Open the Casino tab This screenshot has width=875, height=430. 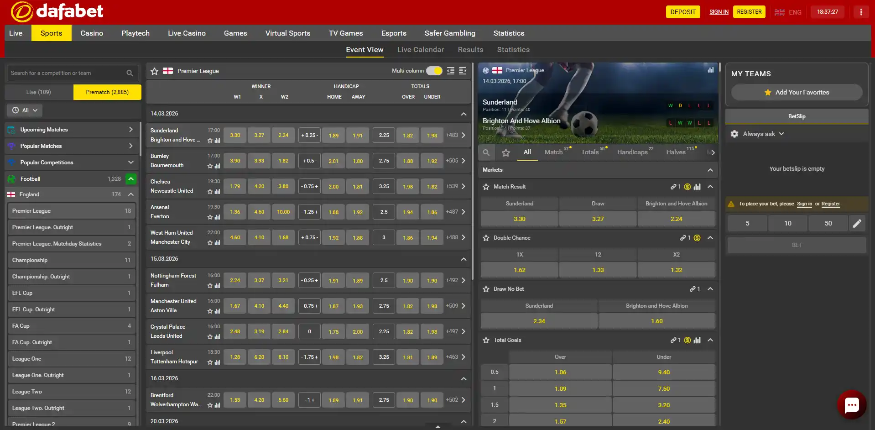point(92,33)
